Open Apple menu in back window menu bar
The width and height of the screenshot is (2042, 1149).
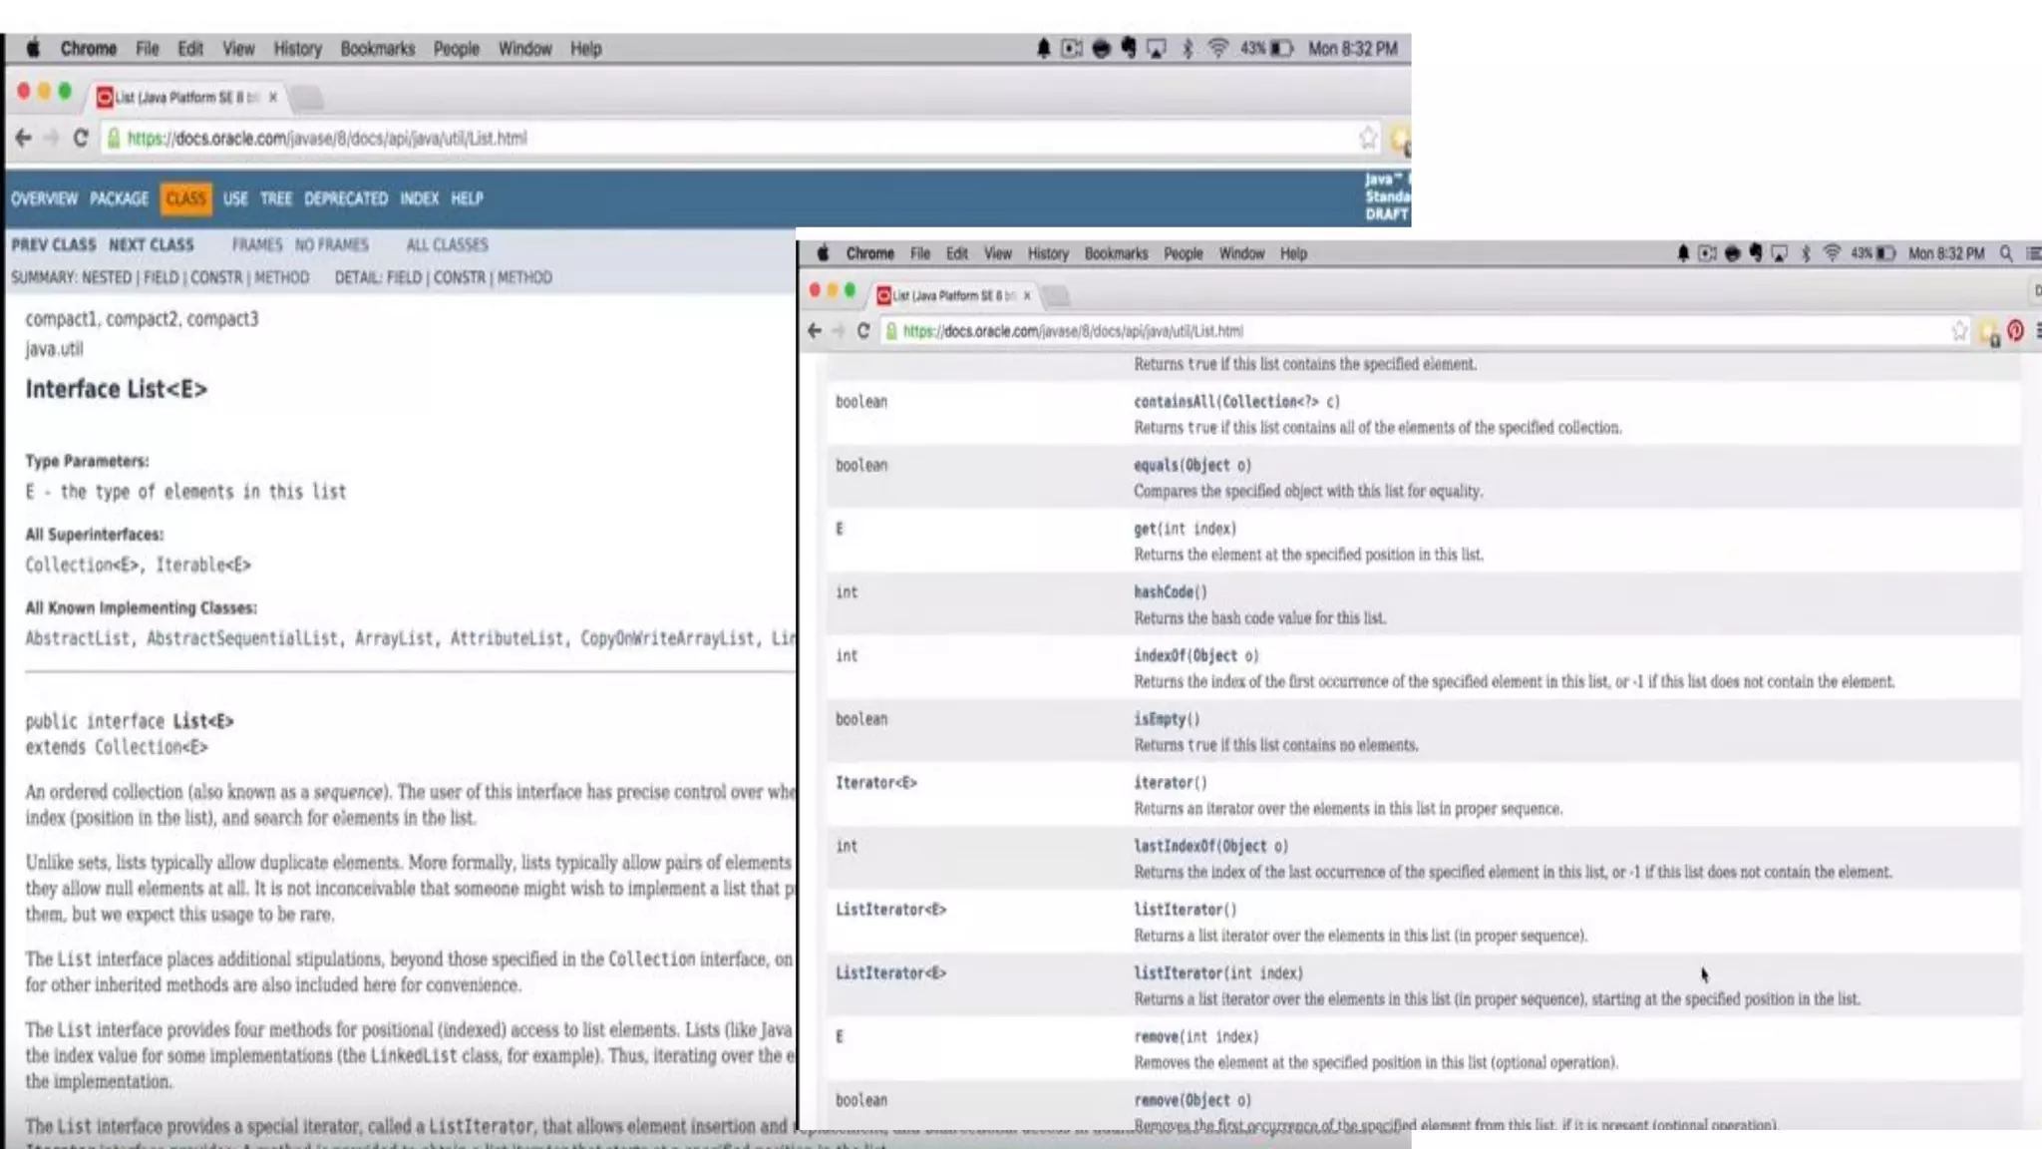pos(33,48)
